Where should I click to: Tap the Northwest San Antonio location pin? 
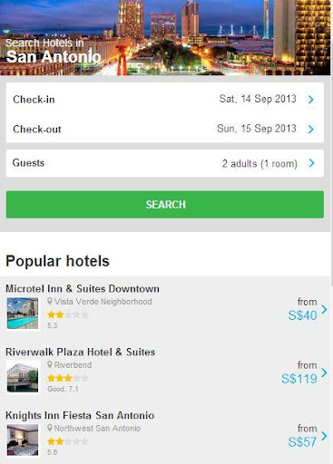[x=50, y=428]
